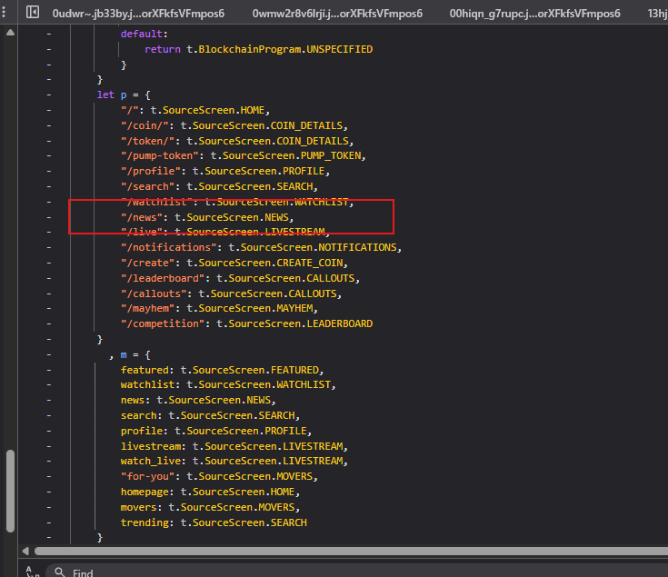Click the horizontal scrollbar track bar
The width and height of the screenshot is (668, 577).
[x=351, y=551]
